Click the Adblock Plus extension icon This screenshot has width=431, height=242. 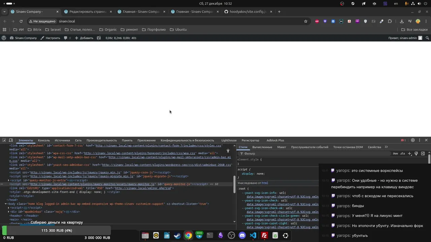317,21
